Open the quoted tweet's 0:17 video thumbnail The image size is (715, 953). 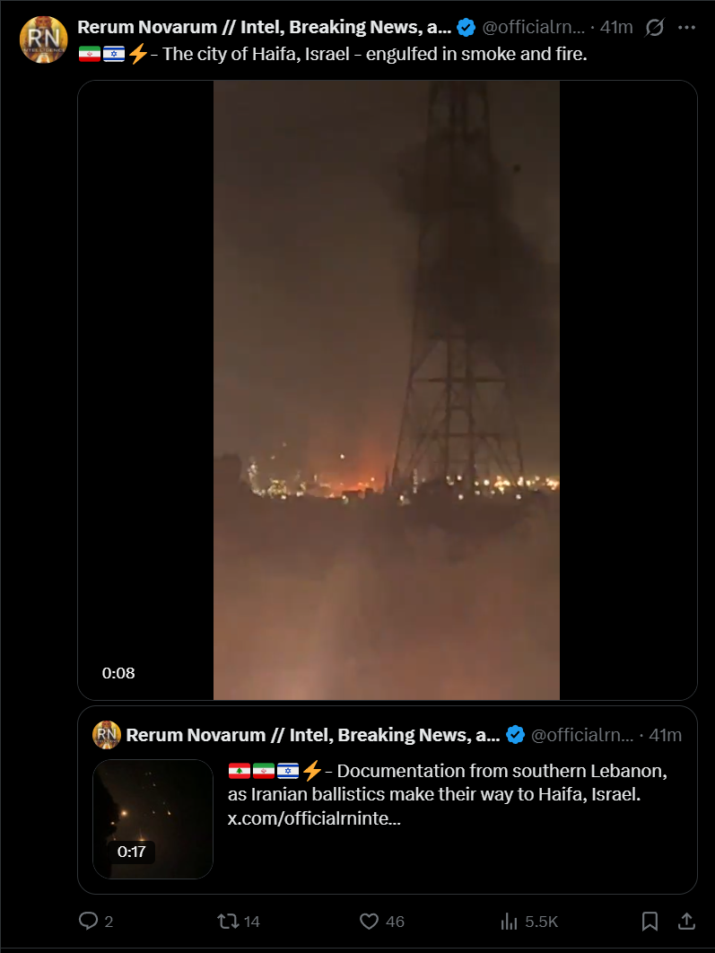pos(153,818)
